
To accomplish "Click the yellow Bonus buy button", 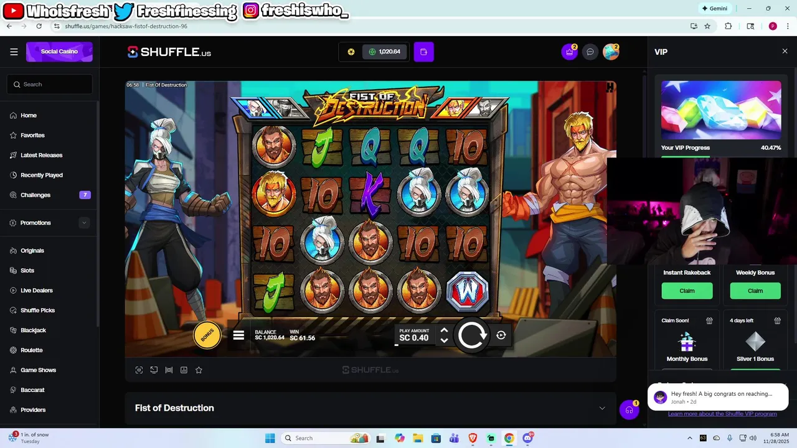I will pos(207,335).
